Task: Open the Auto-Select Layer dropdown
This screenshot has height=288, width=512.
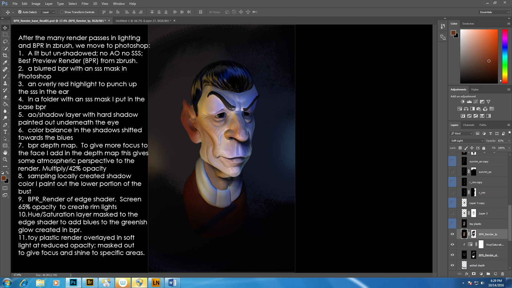Action: [x=48, y=12]
